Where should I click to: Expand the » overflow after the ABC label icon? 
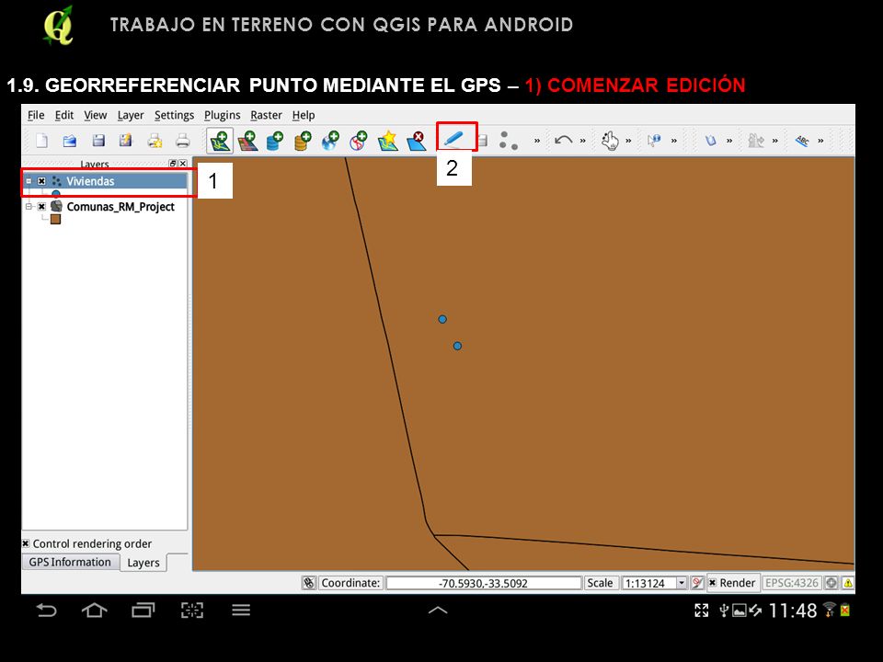click(x=820, y=141)
